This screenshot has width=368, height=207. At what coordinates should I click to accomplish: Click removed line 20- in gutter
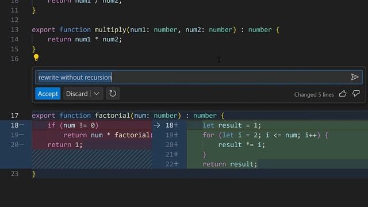point(17,144)
